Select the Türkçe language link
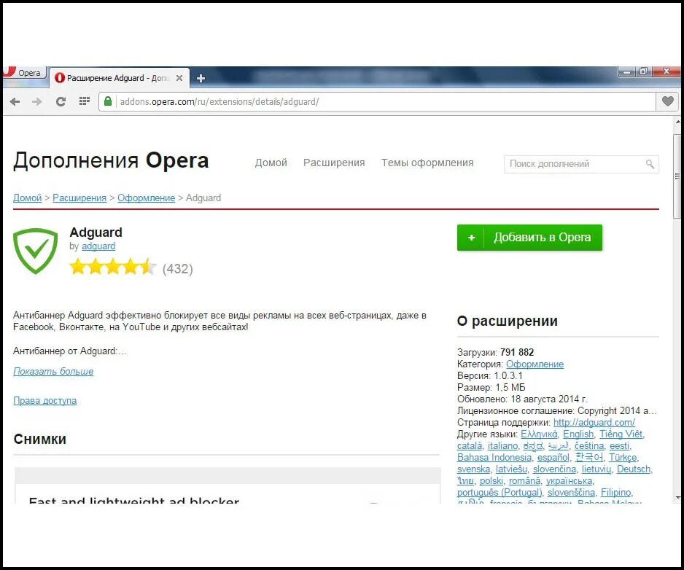This screenshot has height=570, width=684. click(x=623, y=458)
